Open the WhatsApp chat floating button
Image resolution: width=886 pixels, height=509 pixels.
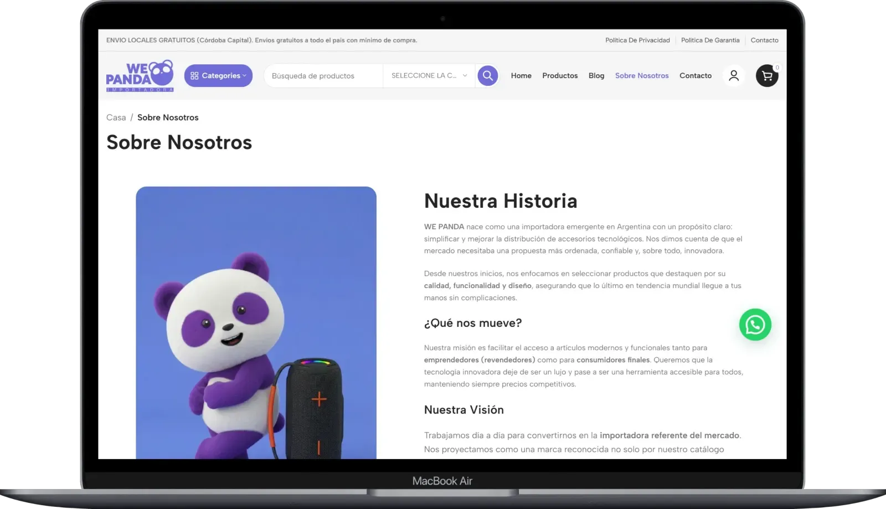tap(755, 325)
